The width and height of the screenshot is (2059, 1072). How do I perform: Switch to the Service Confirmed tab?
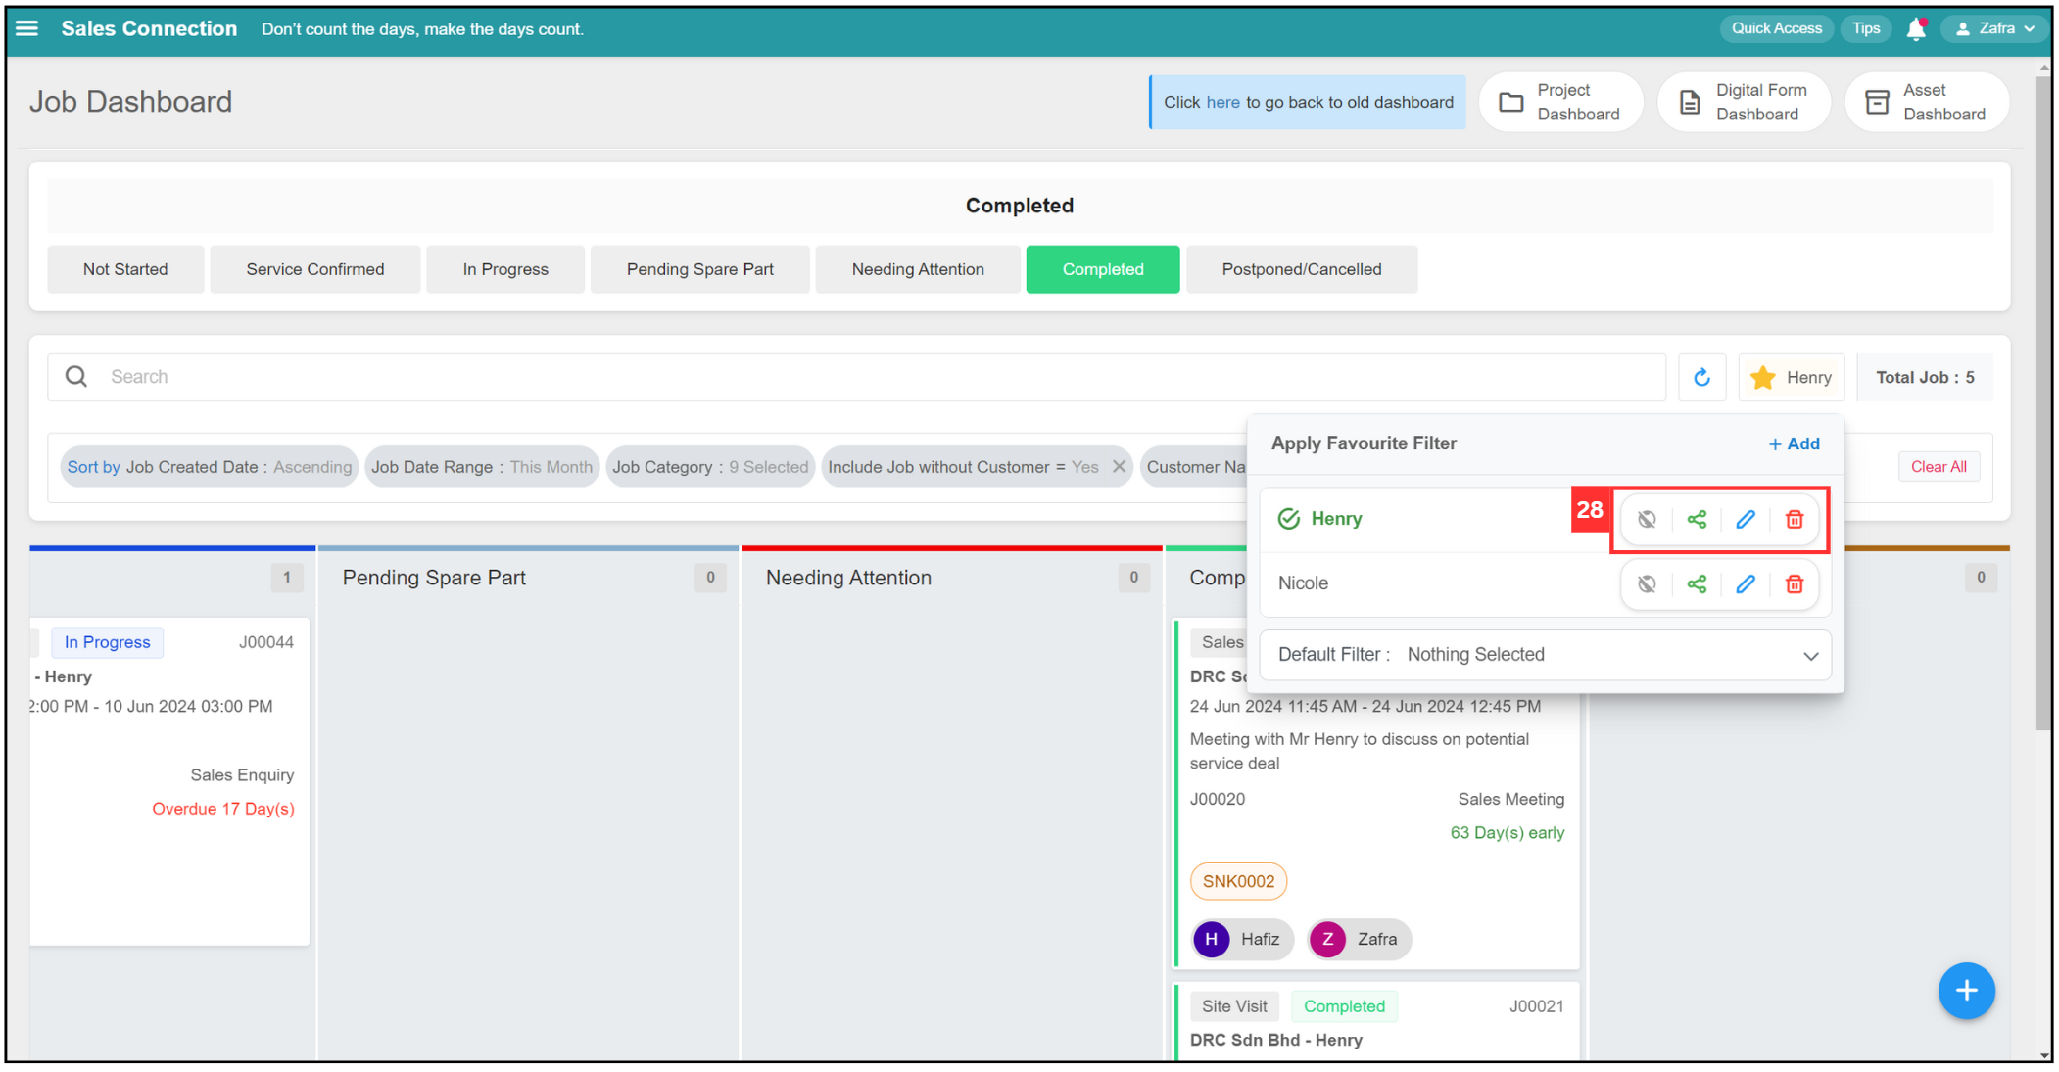click(x=315, y=269)
